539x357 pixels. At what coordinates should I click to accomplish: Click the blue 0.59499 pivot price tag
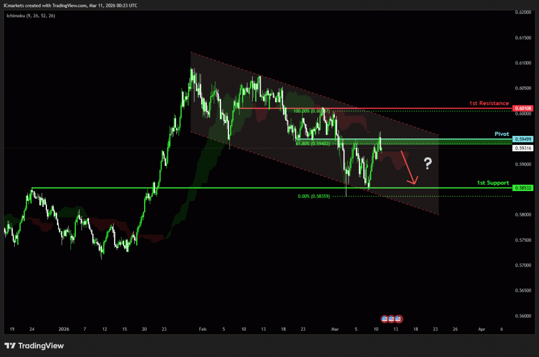tap(524, 140)
